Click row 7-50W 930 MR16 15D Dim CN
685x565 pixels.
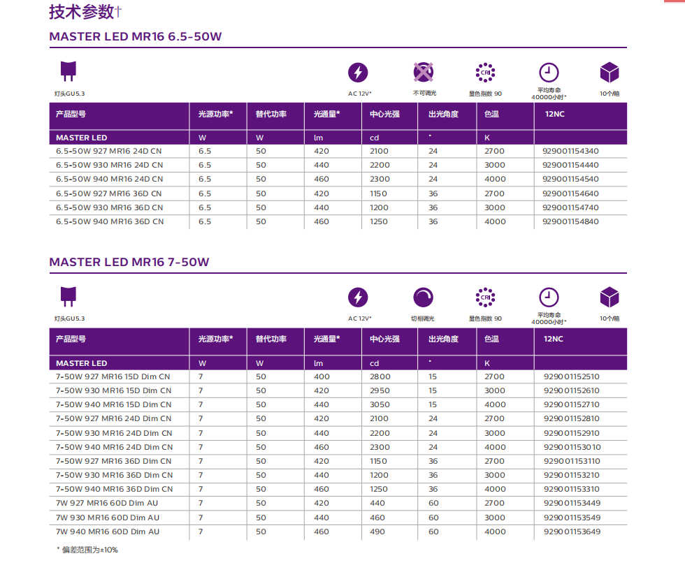coord(338,390)
